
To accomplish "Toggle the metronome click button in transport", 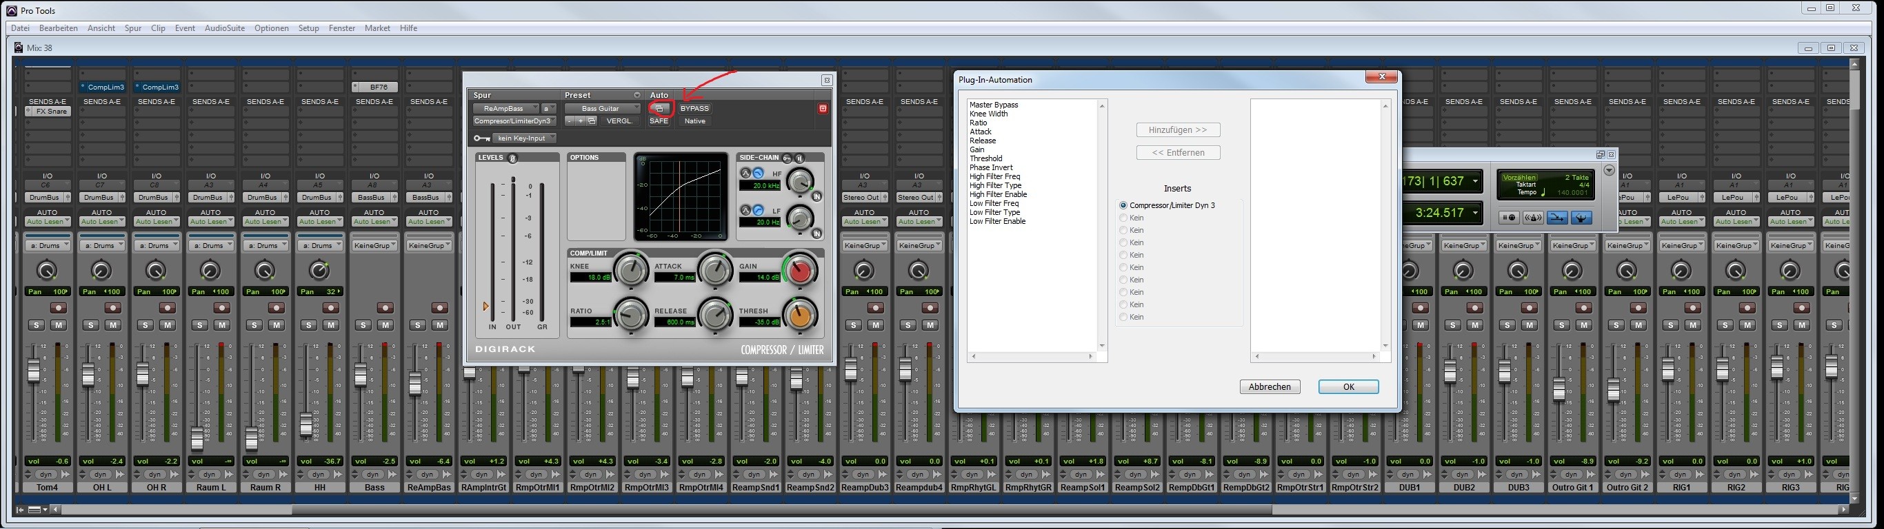I will coord(1533,218).
